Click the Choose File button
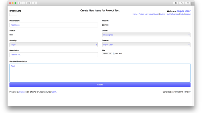Screen dimensions: 202x113 pyautogui.click(x=107, y=54)
